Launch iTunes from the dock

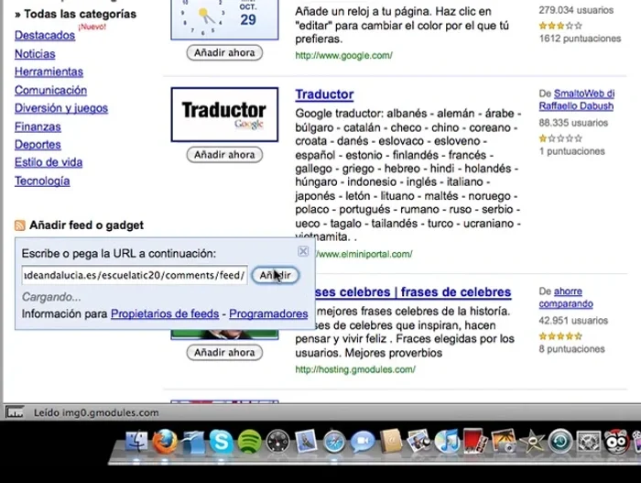click(447, 441)
